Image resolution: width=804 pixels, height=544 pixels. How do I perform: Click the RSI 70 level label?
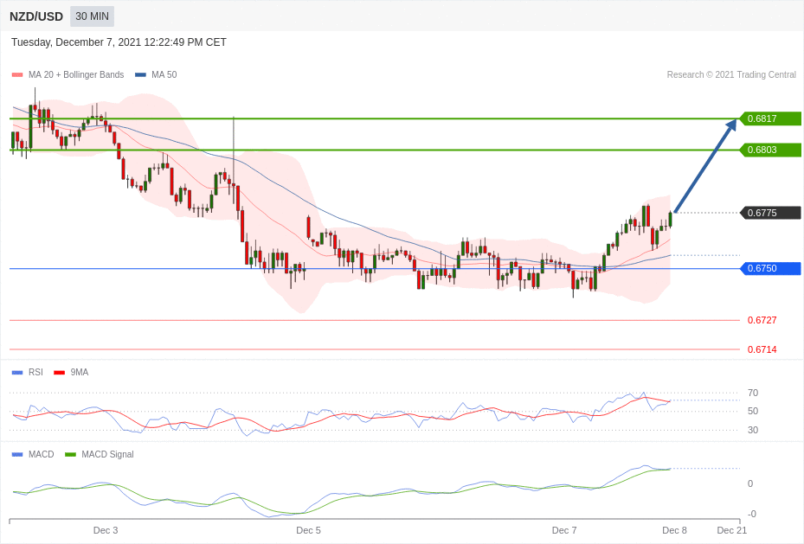click(753, 393)
